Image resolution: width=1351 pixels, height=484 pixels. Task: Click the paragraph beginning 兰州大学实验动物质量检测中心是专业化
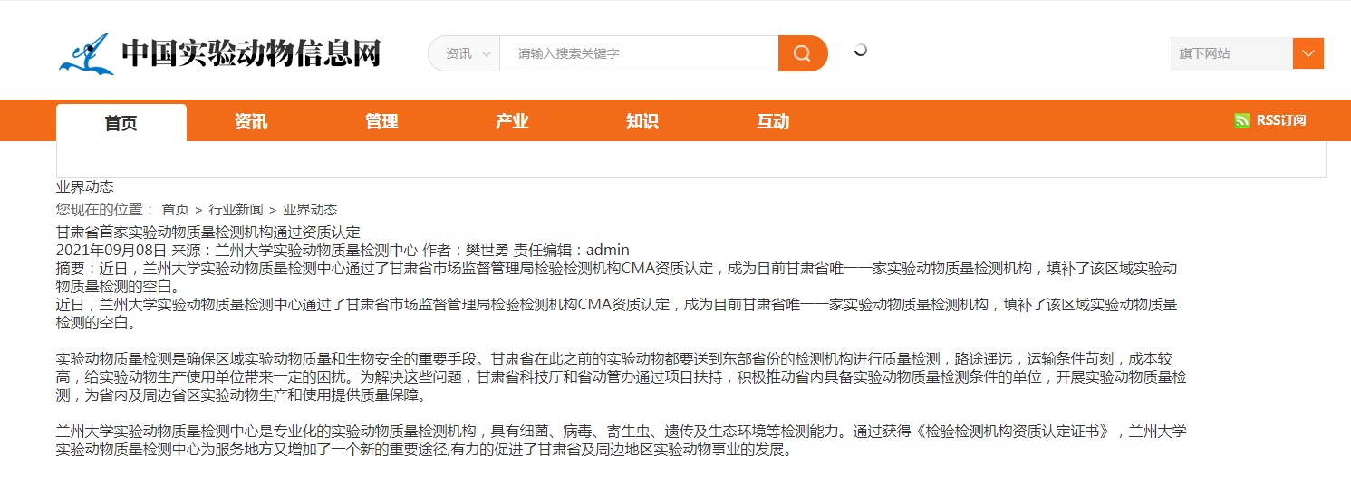pyautogui.click(x=622, y=441)
